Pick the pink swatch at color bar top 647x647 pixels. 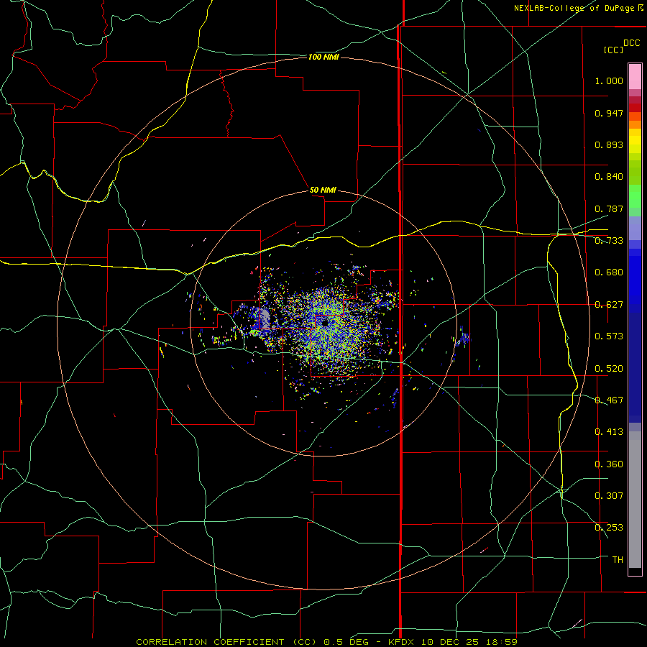635,76
